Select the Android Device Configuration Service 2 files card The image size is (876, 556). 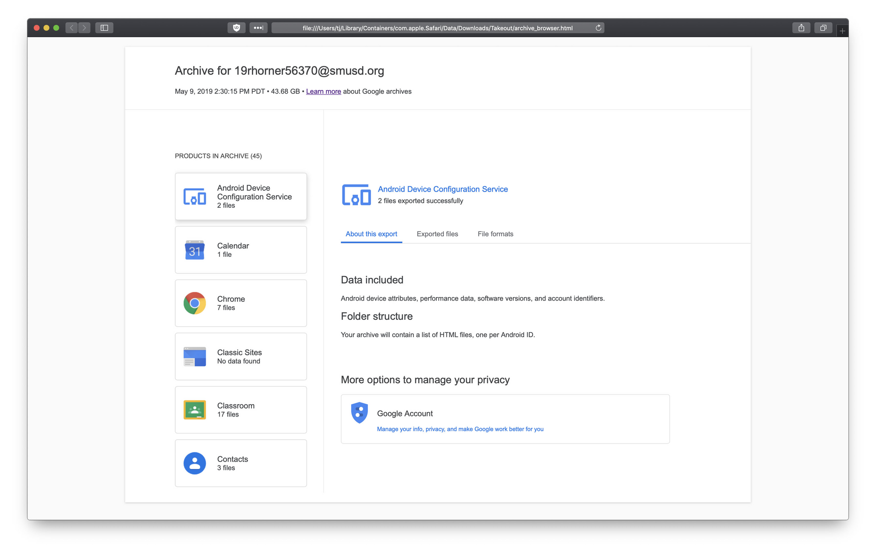click(x=241, y=196)
